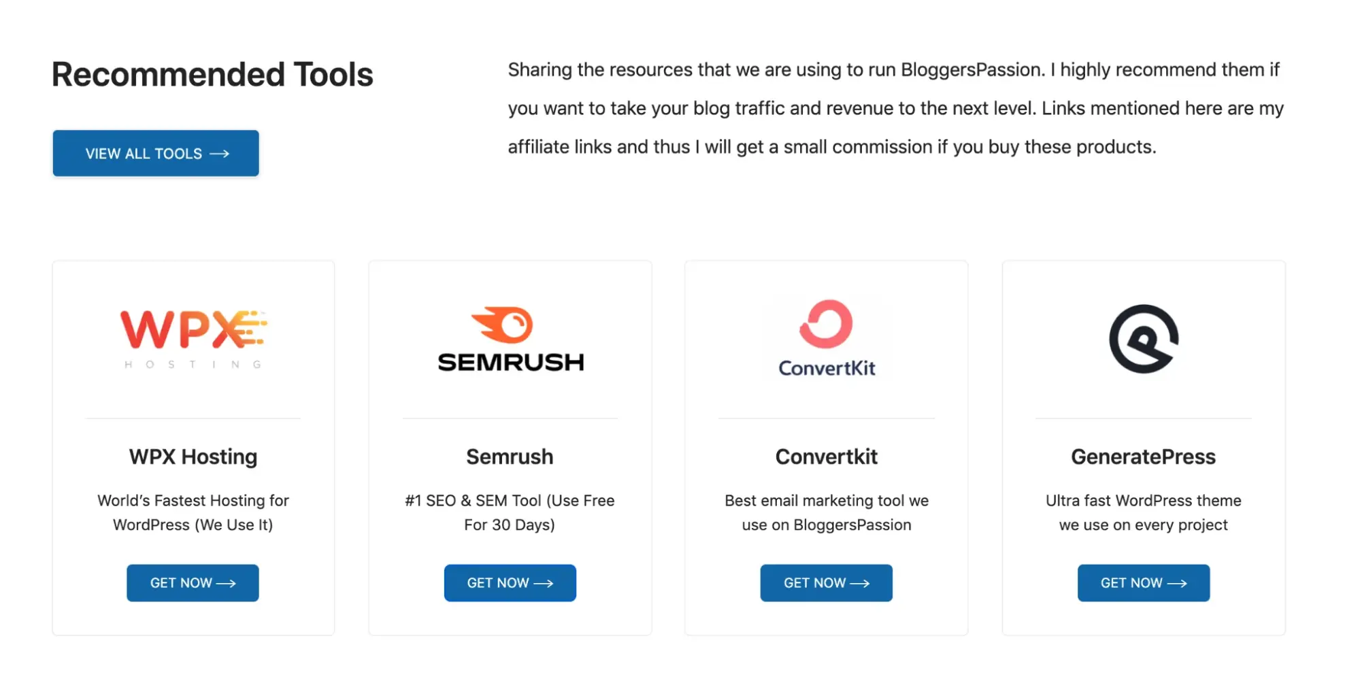Select the WPX Hosting card title

pos(193,457)
